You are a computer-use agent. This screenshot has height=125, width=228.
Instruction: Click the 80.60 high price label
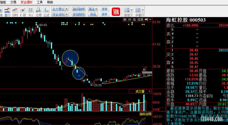pyautogui.click(x=43, y=25)
